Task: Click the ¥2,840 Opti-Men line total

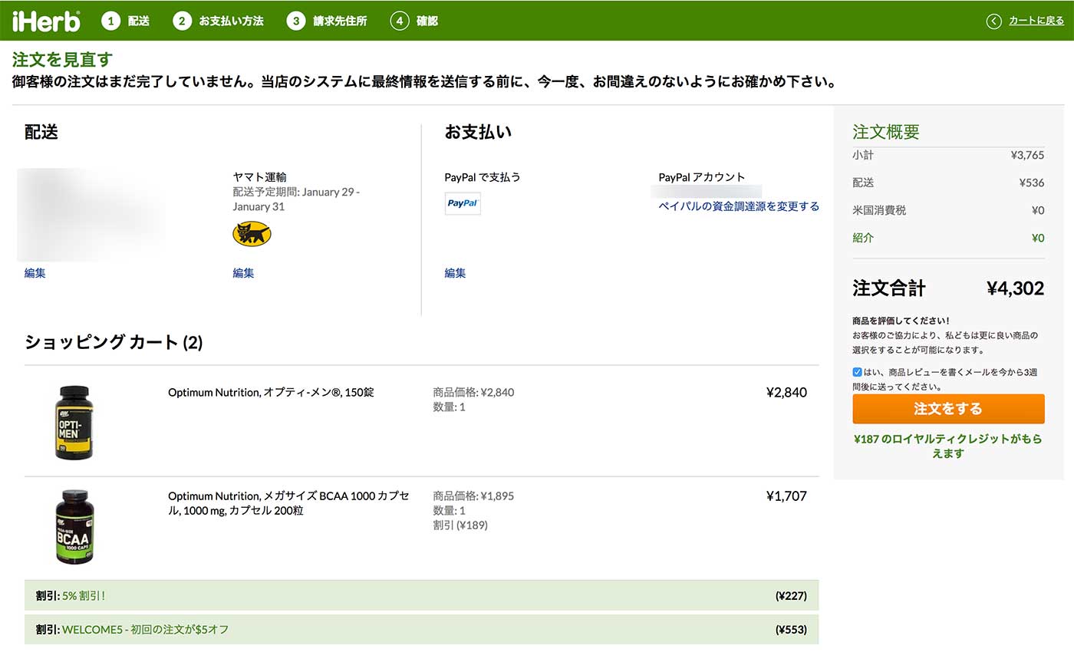Action: click(x=786, y=392)
